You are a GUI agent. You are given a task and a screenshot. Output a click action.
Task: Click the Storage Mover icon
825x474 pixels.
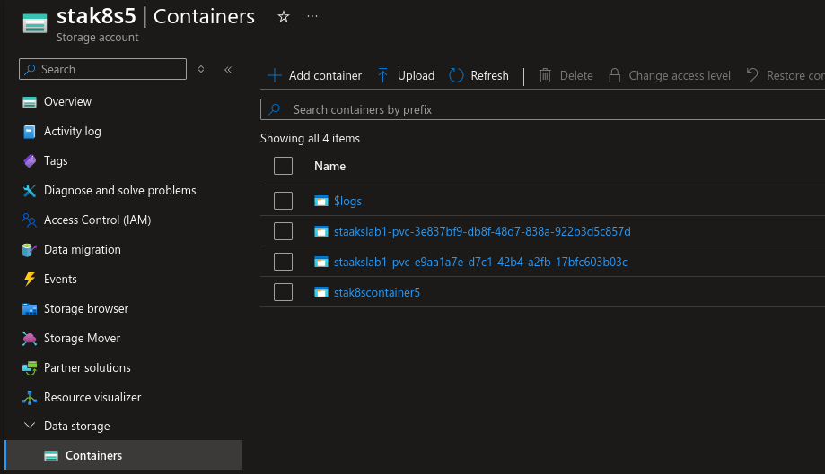click(x=30, y=339)
